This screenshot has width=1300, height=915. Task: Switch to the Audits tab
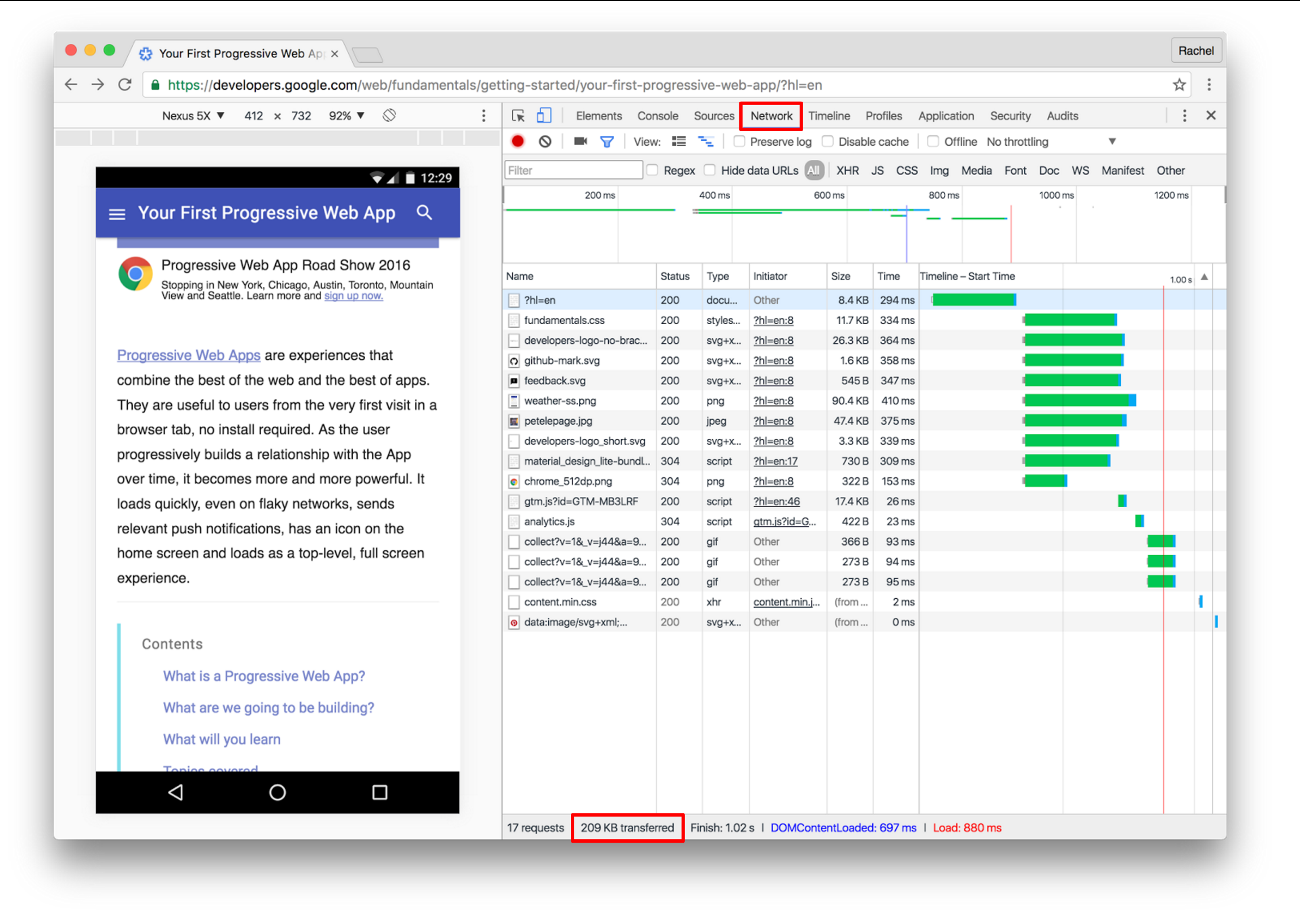(1061, 115)
